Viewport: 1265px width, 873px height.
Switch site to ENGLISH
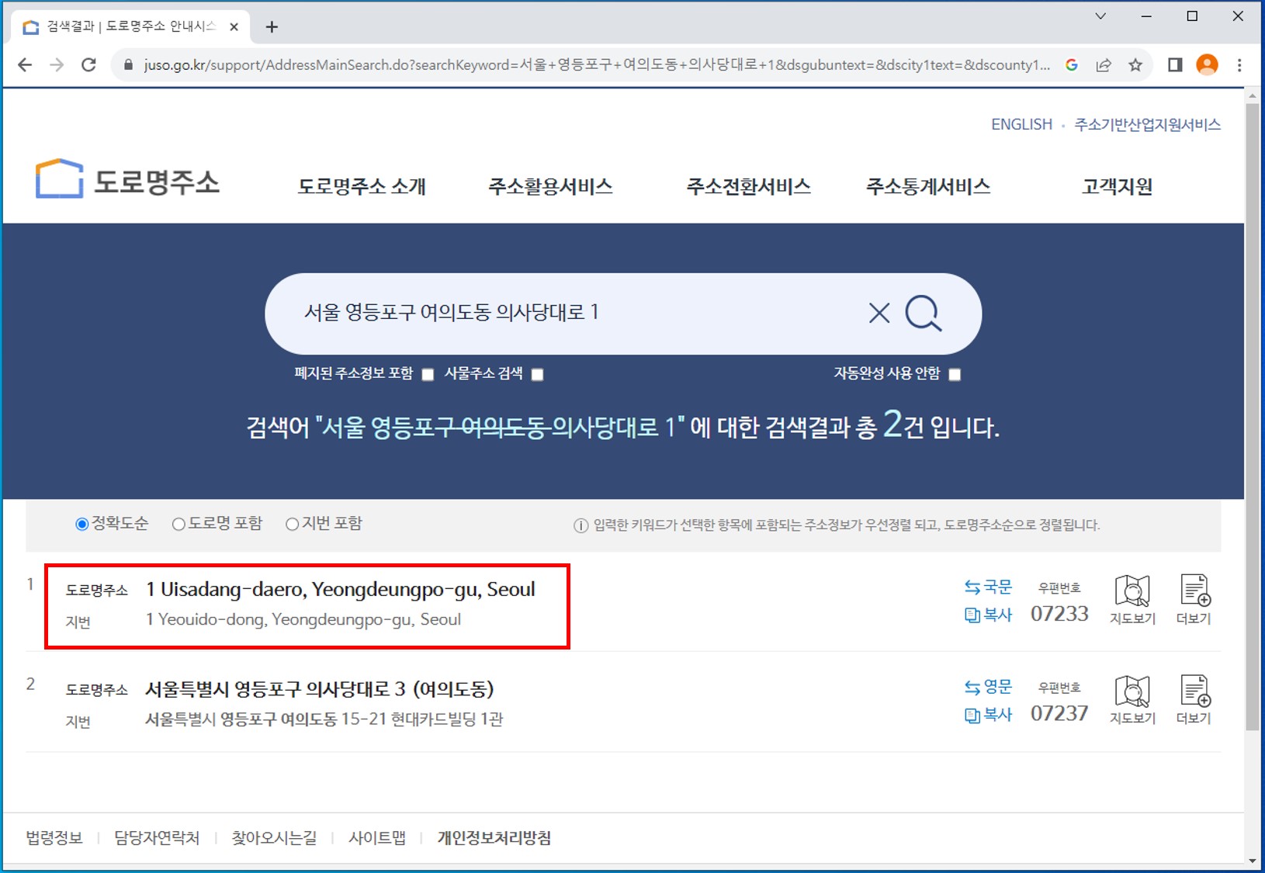point(1021,124)
